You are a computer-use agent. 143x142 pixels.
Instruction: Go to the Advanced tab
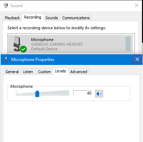(x=79, y=72)
